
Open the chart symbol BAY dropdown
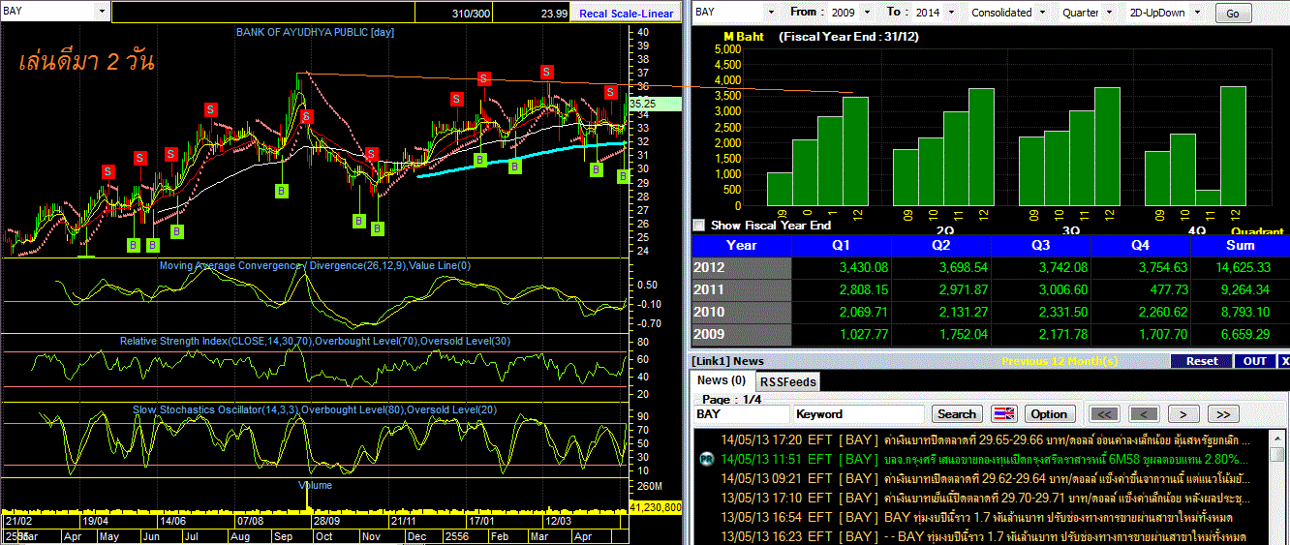coord(102,12)
